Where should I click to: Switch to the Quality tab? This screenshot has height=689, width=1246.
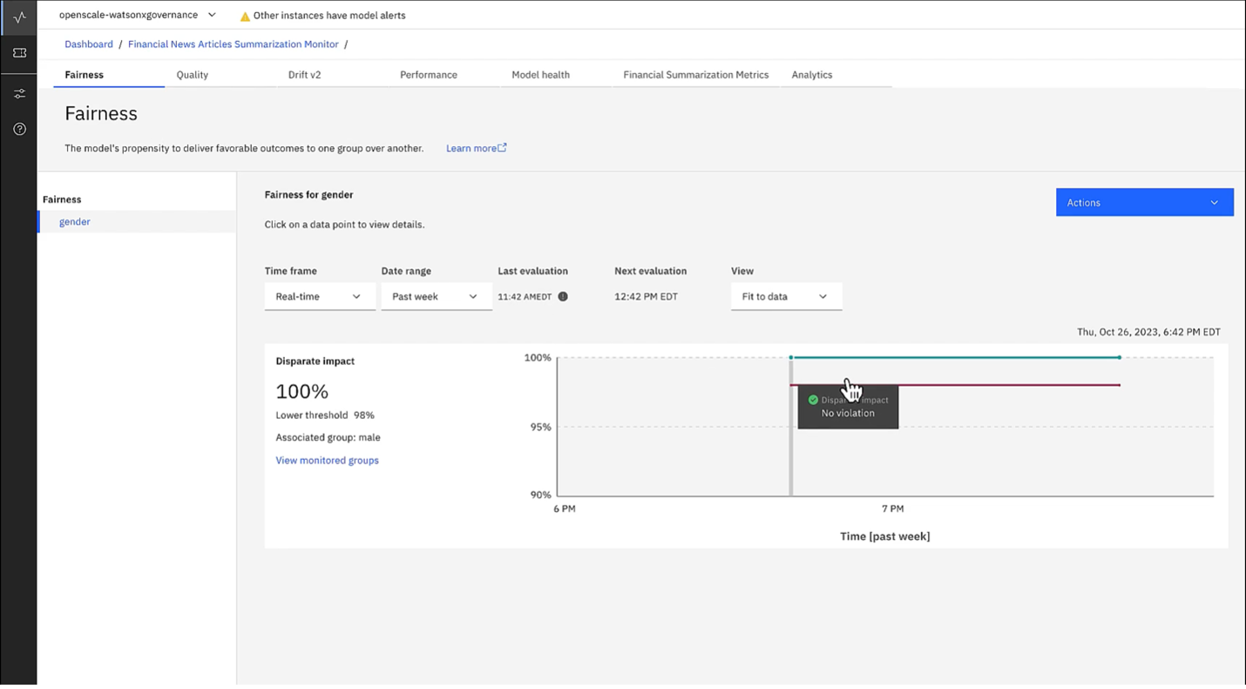point(192,75)
